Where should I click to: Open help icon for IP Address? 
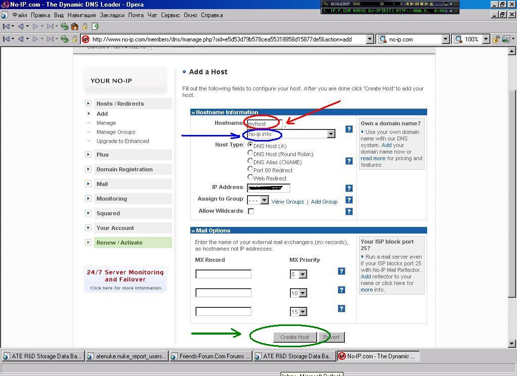click(x=349, y=188)
